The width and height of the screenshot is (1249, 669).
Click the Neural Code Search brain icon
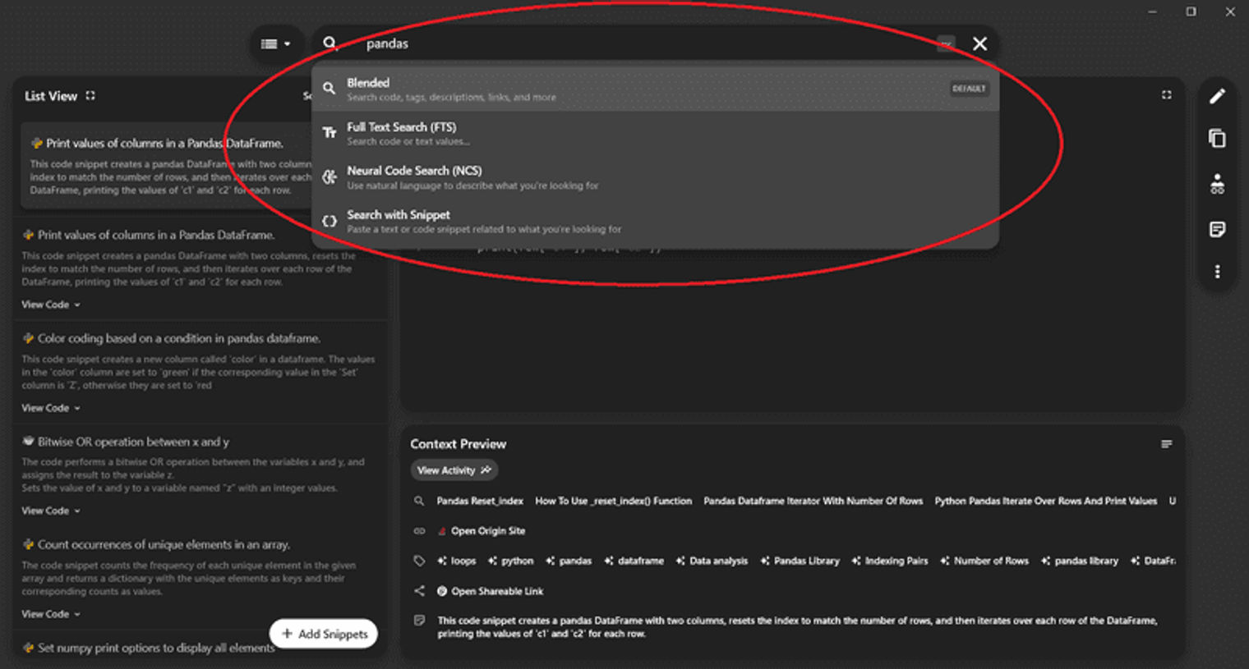coord(329,176)
